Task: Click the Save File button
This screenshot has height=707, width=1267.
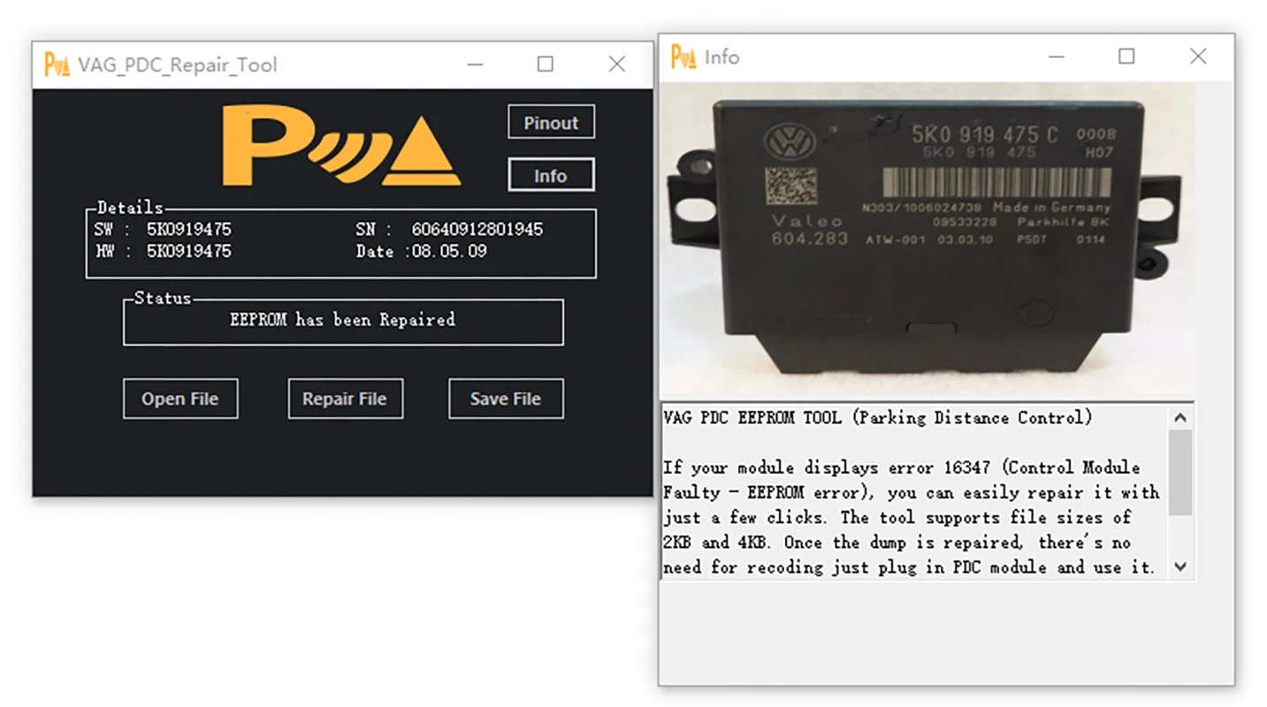Action: 506,399
